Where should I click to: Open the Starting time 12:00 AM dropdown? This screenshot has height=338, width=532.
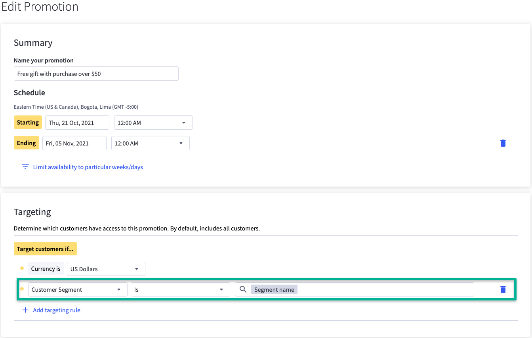coord(153,123)
